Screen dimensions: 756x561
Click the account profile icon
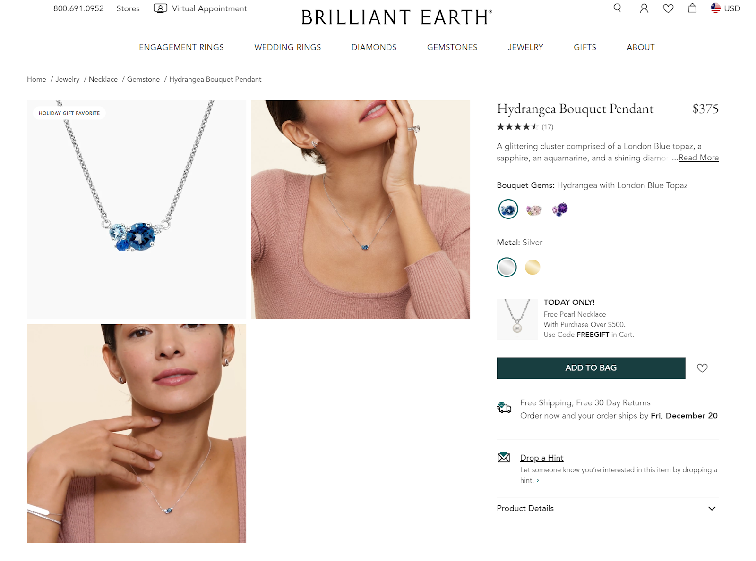pyautogui.click(x=644, y=8)
